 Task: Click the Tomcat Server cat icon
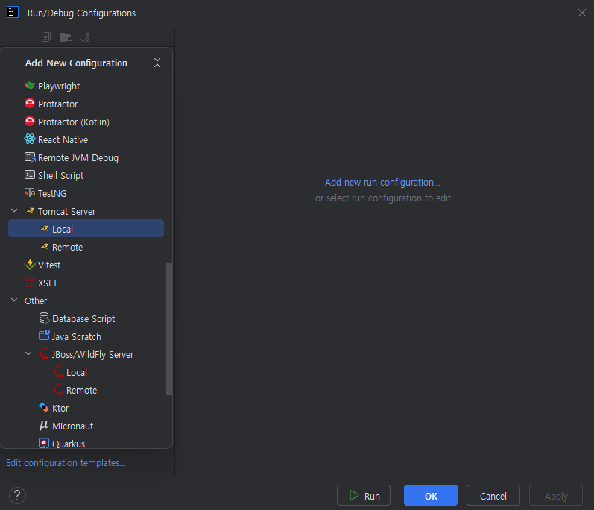[x=30, y=211]
